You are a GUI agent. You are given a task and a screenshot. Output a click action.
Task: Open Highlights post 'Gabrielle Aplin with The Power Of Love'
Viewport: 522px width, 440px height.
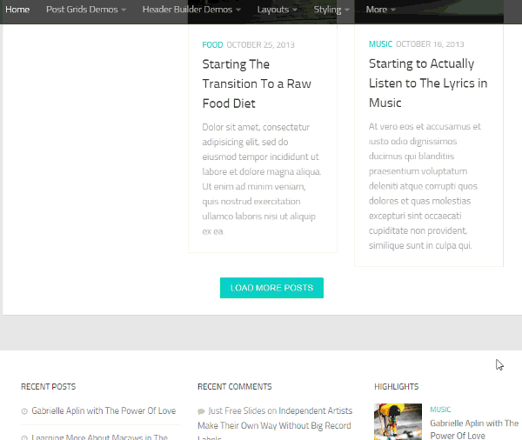(x=474, y=430)
